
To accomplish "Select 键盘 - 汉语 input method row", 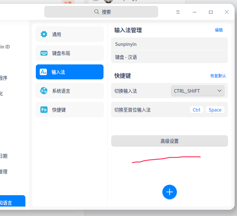I will click(x=169, y=57).
